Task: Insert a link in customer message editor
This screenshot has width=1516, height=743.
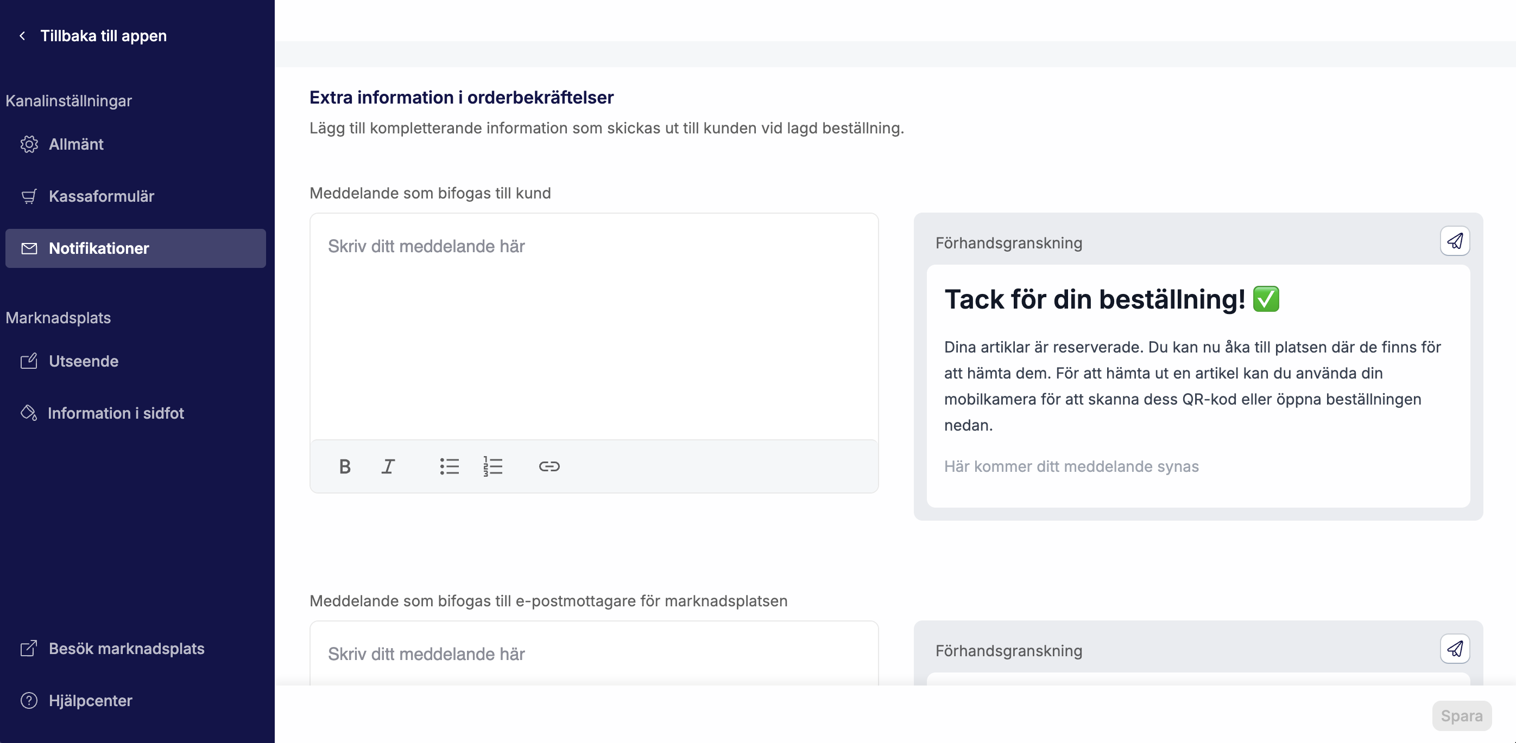Action: (549, 466)
